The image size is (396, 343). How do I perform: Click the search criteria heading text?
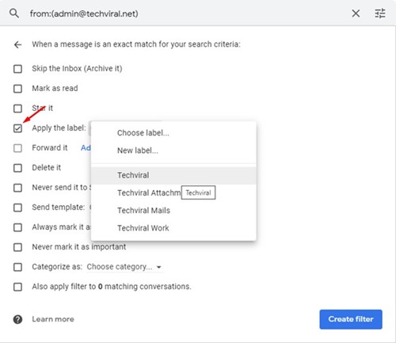click(136, 44)
